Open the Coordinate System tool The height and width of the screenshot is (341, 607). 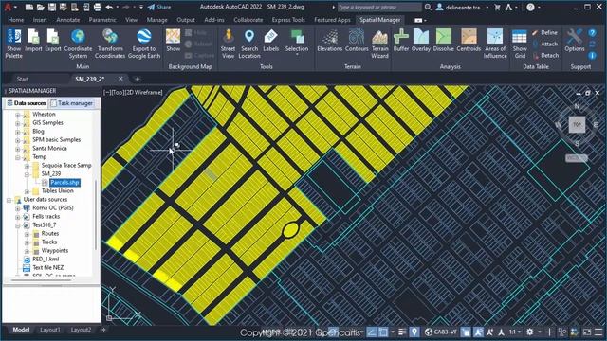(x=78, y=44)
